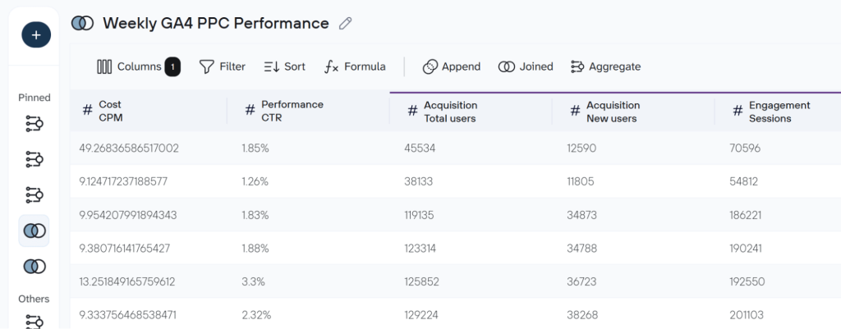Open the Filter option
Viewport: 841px width, 329px height.
click(223, 66)
